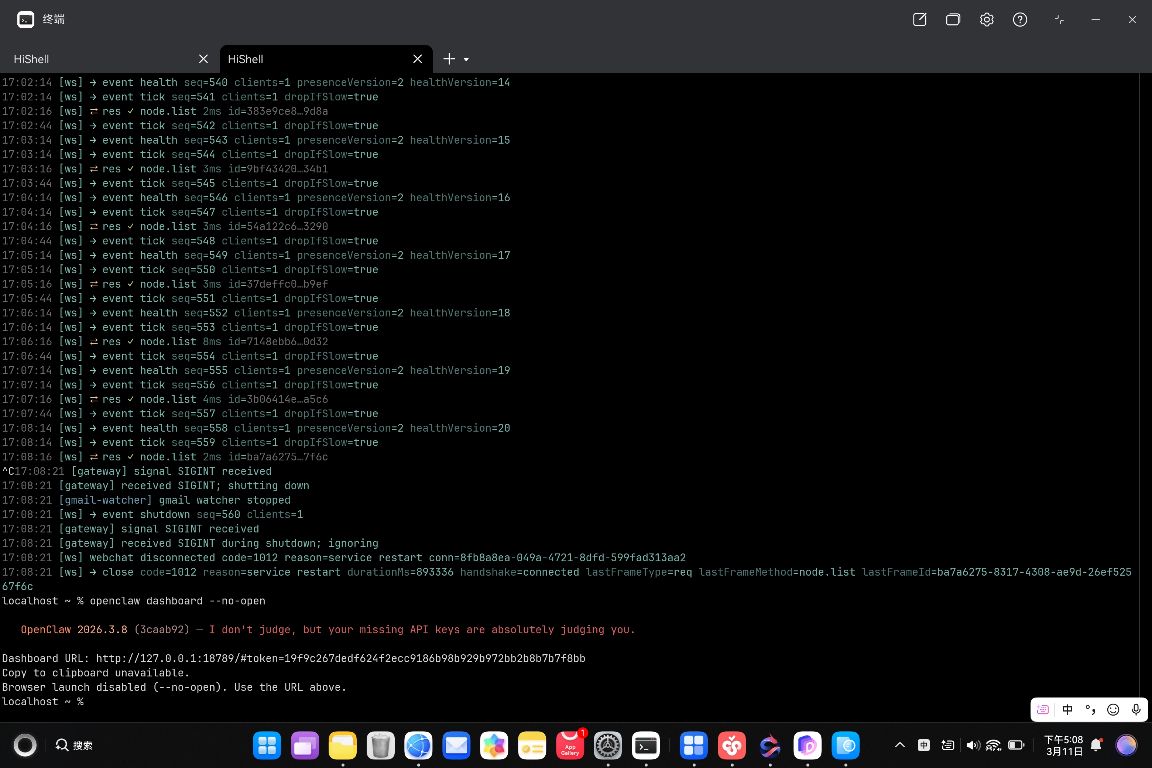Click the emoji smiley in the input method bar

[x=1113, y=710]
